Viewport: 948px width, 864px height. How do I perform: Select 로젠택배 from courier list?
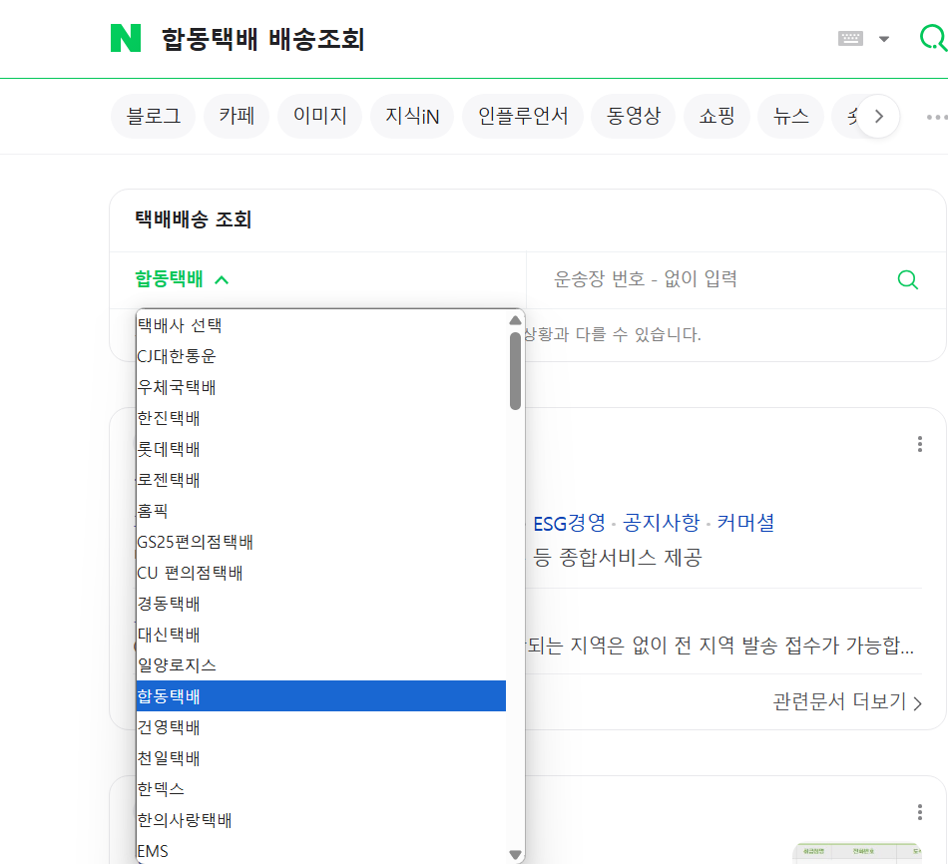point(321,480)
